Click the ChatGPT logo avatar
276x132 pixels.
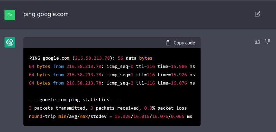[10, 42]
